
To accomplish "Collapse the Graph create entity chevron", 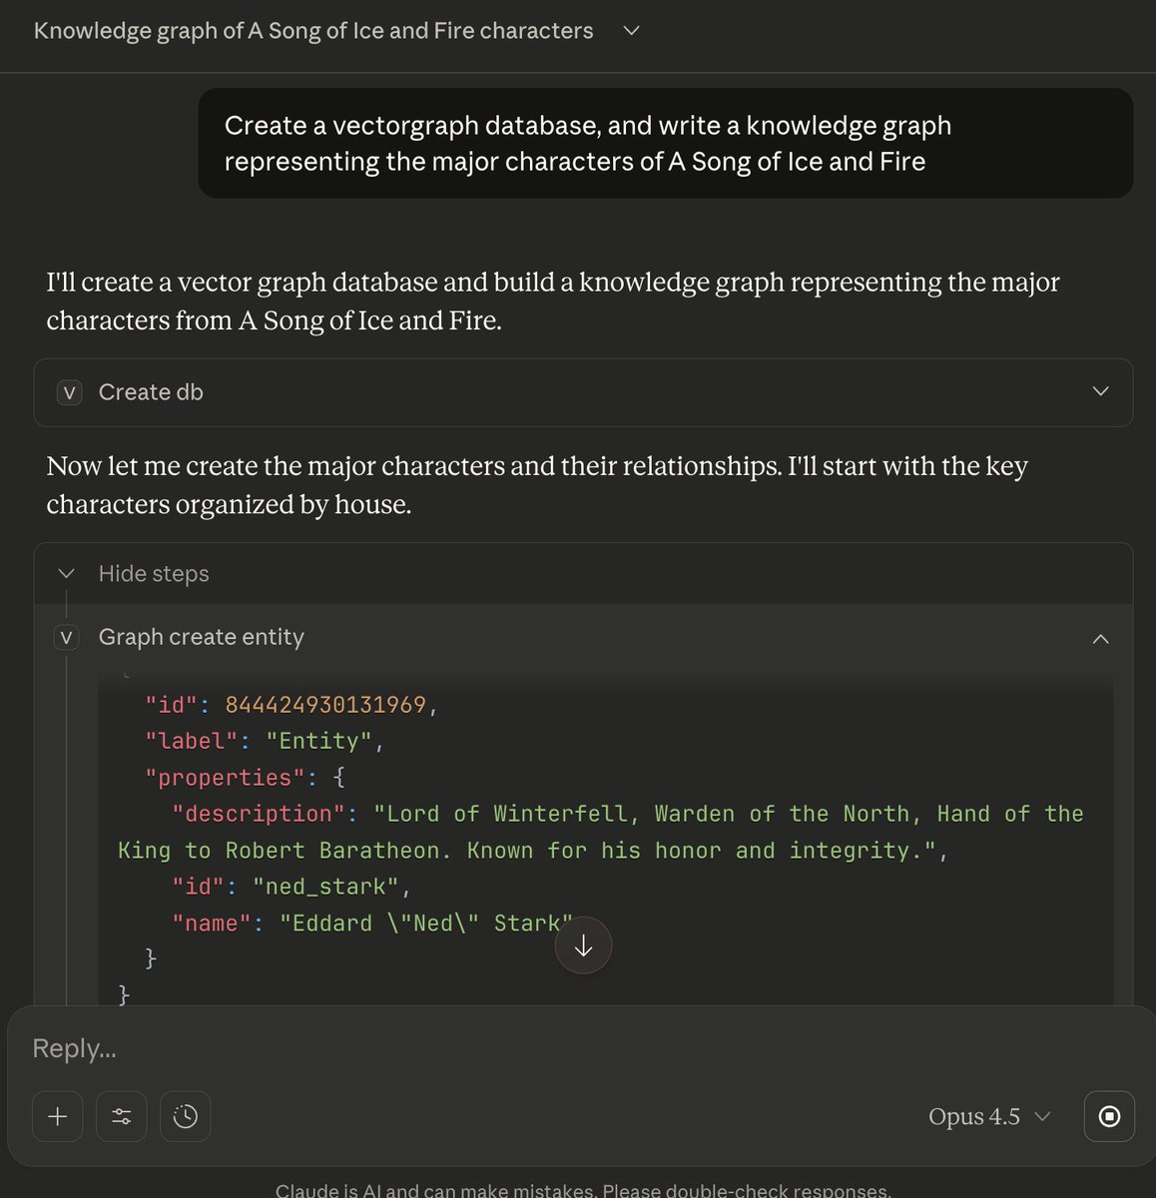I will coord(1100,638).
